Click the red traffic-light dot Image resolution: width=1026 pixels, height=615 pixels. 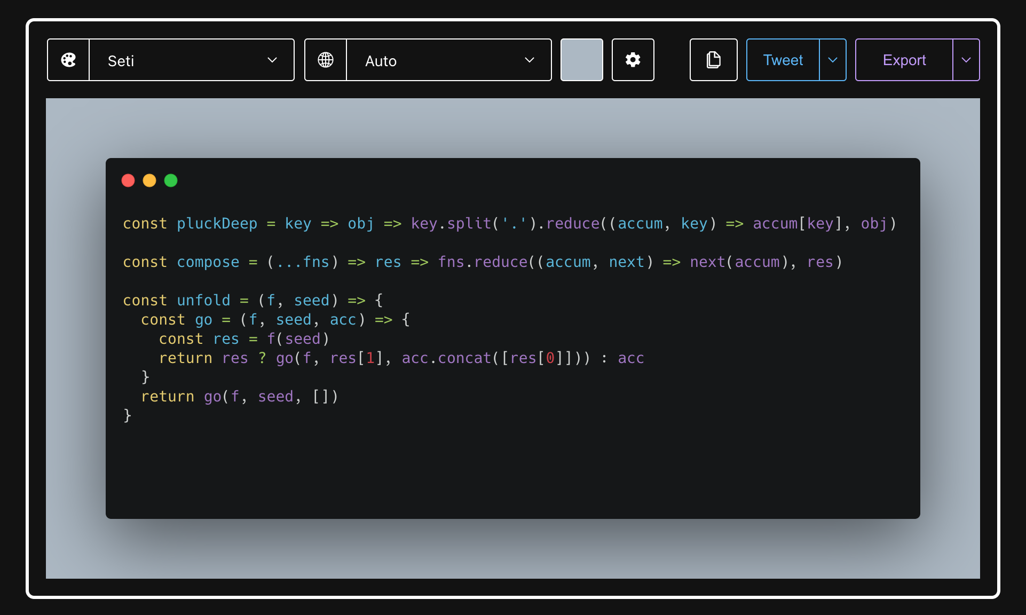tap(128, 180)
